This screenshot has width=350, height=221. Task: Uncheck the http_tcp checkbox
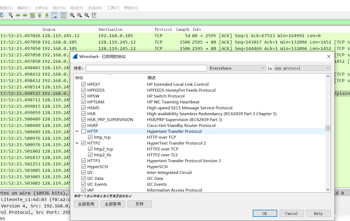click(x=90, y=137)
